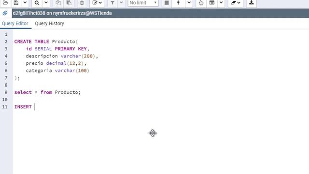Click the Paste clipboard icon
This screenshot has height=174, width=309.
point(69,3)
